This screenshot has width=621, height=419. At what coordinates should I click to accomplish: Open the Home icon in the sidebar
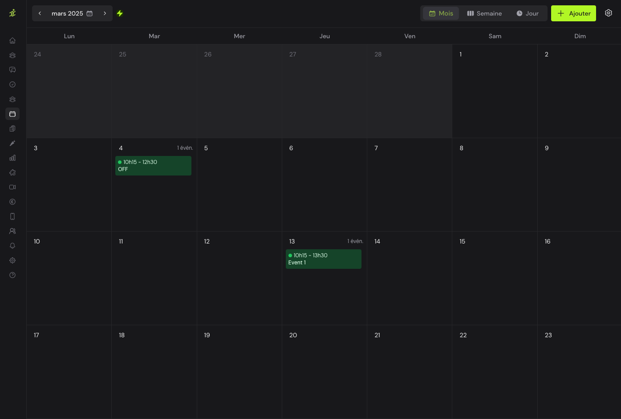point(12,40)
